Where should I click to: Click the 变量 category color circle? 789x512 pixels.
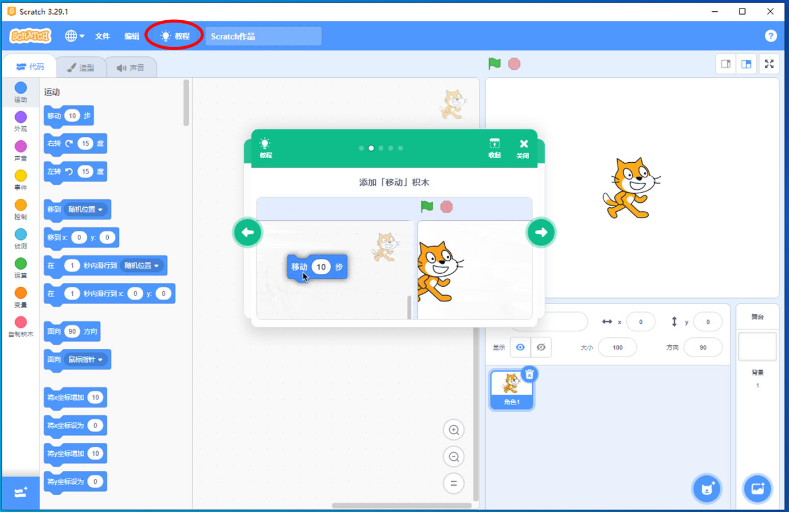21,293
